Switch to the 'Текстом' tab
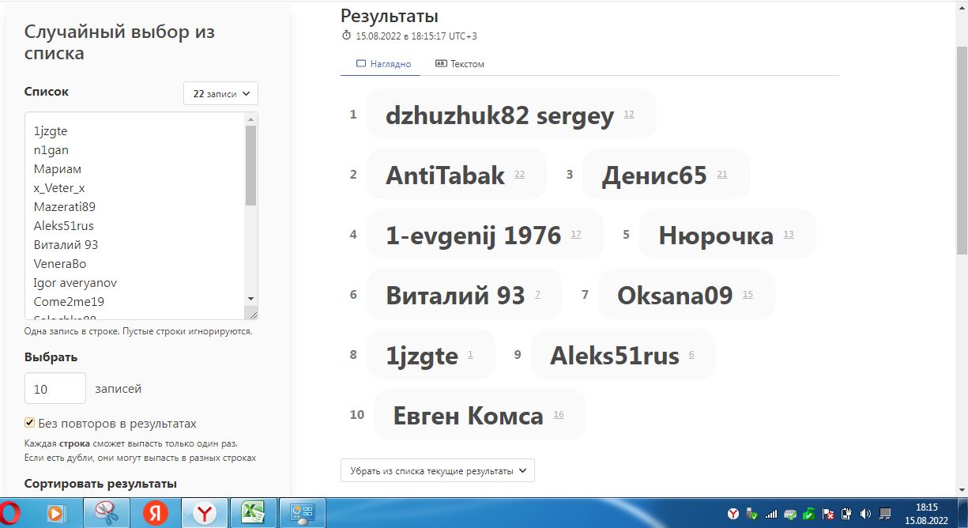Image resolution: width=968 pixels, height=528 pixels. click(x=459, y=64)
